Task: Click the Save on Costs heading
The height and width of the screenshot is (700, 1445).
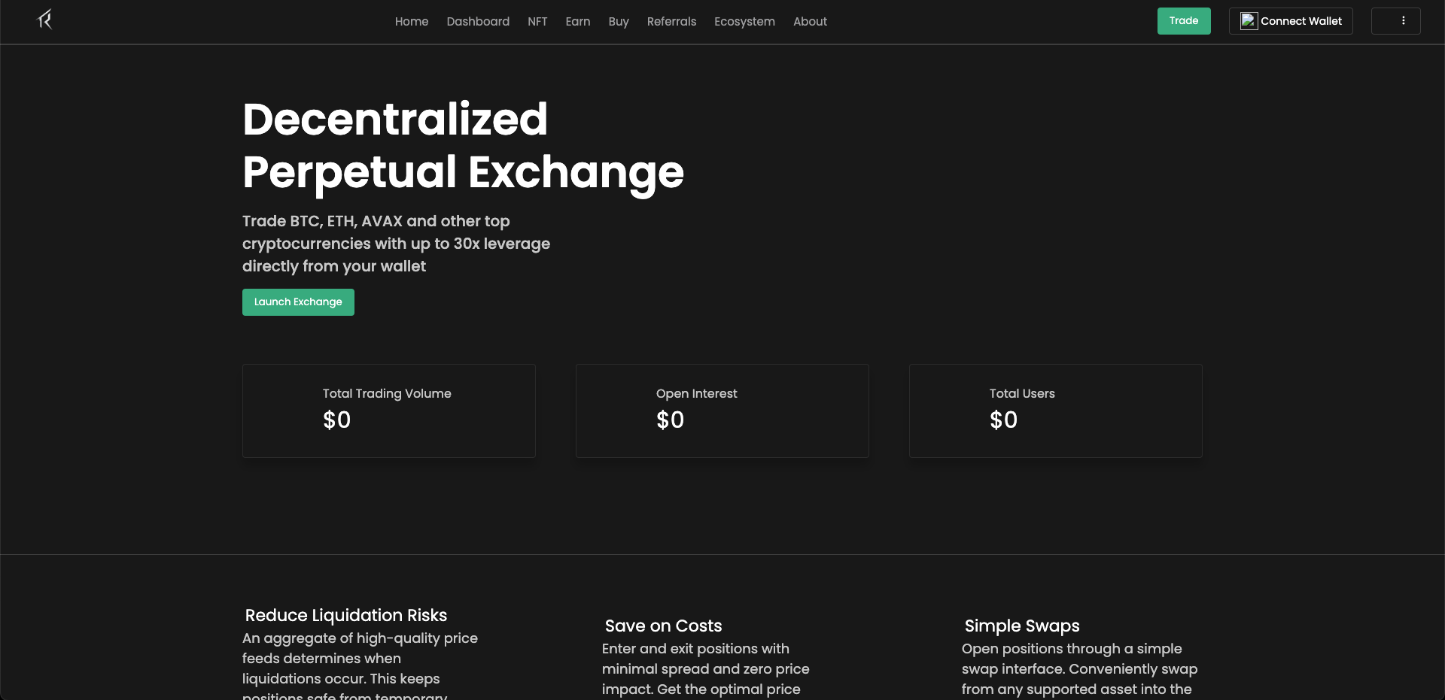Action: (x=663, y=626)
